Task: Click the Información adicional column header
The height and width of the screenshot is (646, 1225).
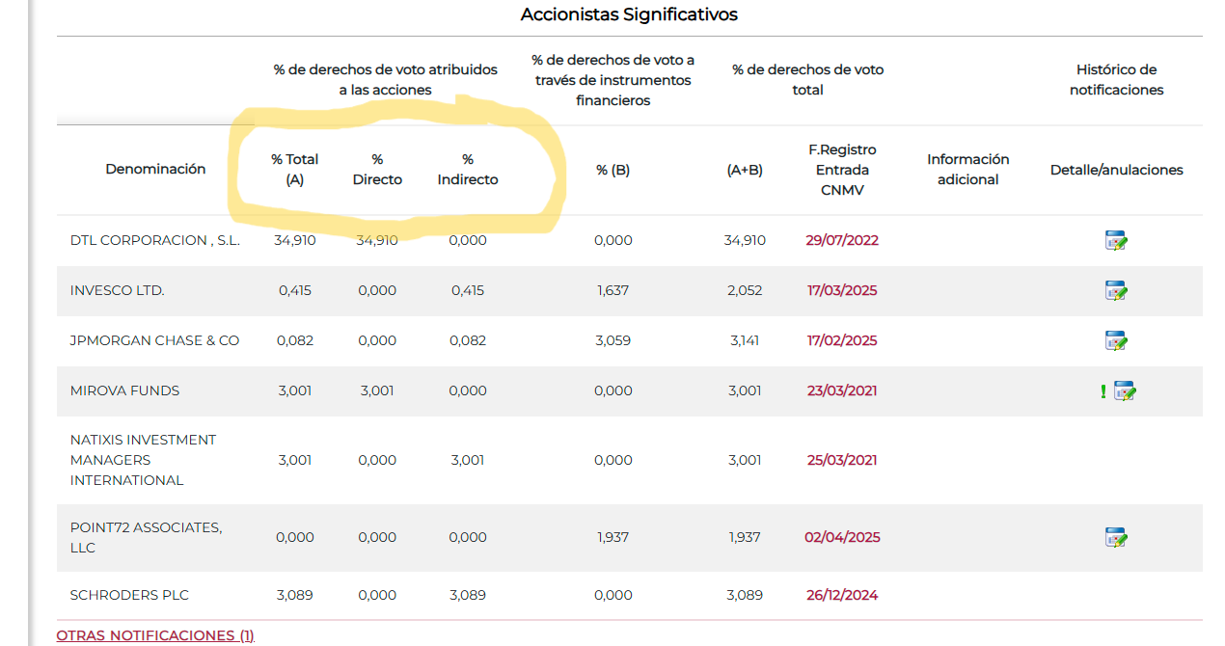Action: [967, 170]
